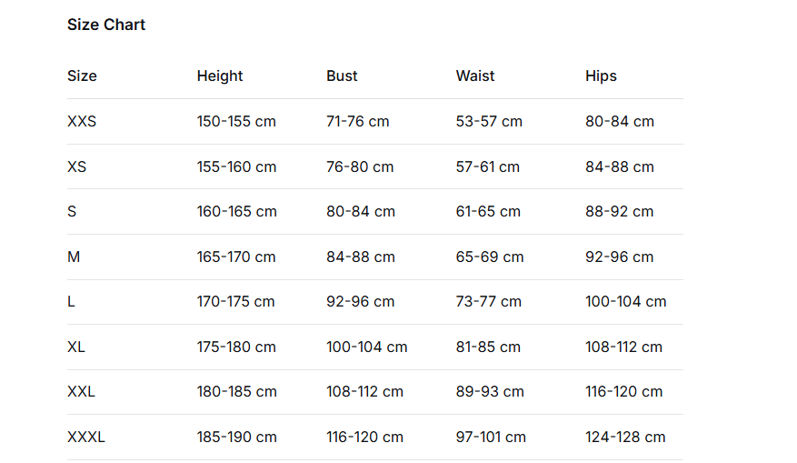Image resolution: width=797 pixels, height=463 pixels.
Task: Click the XXXL size label
Action: pyautogui.click(x=86, y=438)
